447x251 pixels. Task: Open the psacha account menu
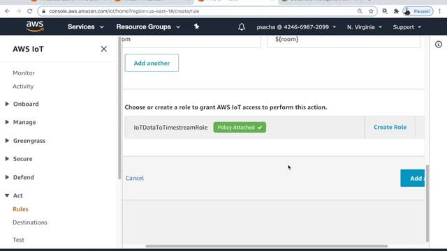click(x=296, y=27)
